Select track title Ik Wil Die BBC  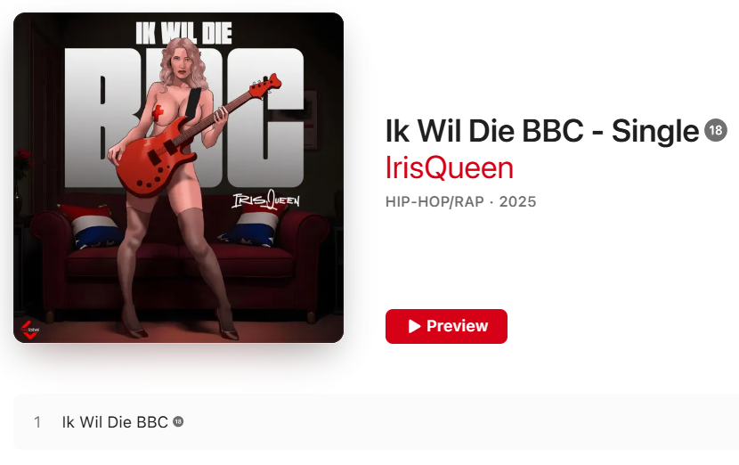point(115,422)
